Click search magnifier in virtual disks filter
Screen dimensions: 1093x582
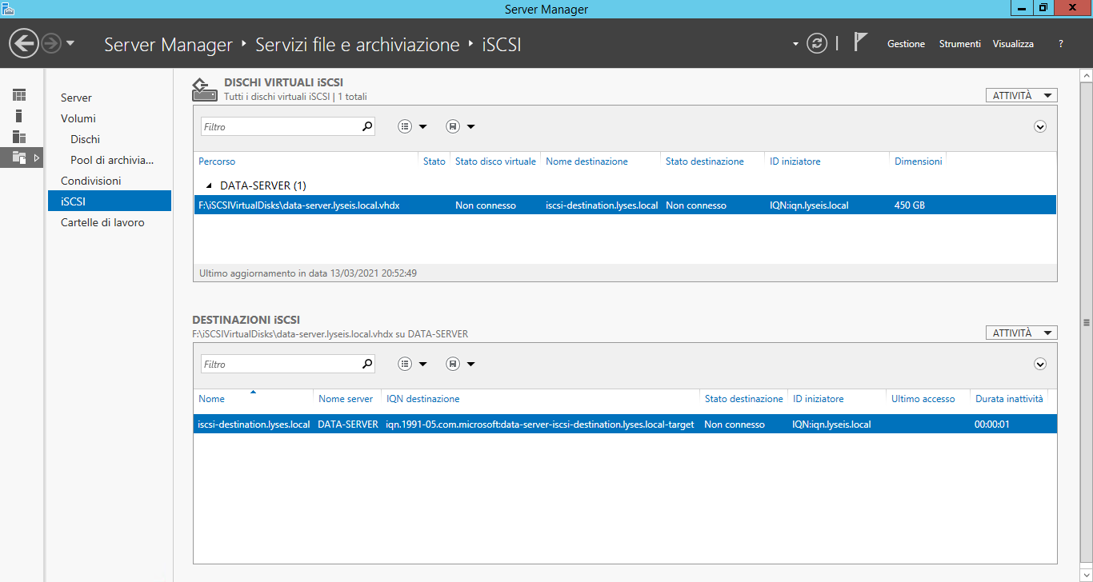tap(367, 126)
